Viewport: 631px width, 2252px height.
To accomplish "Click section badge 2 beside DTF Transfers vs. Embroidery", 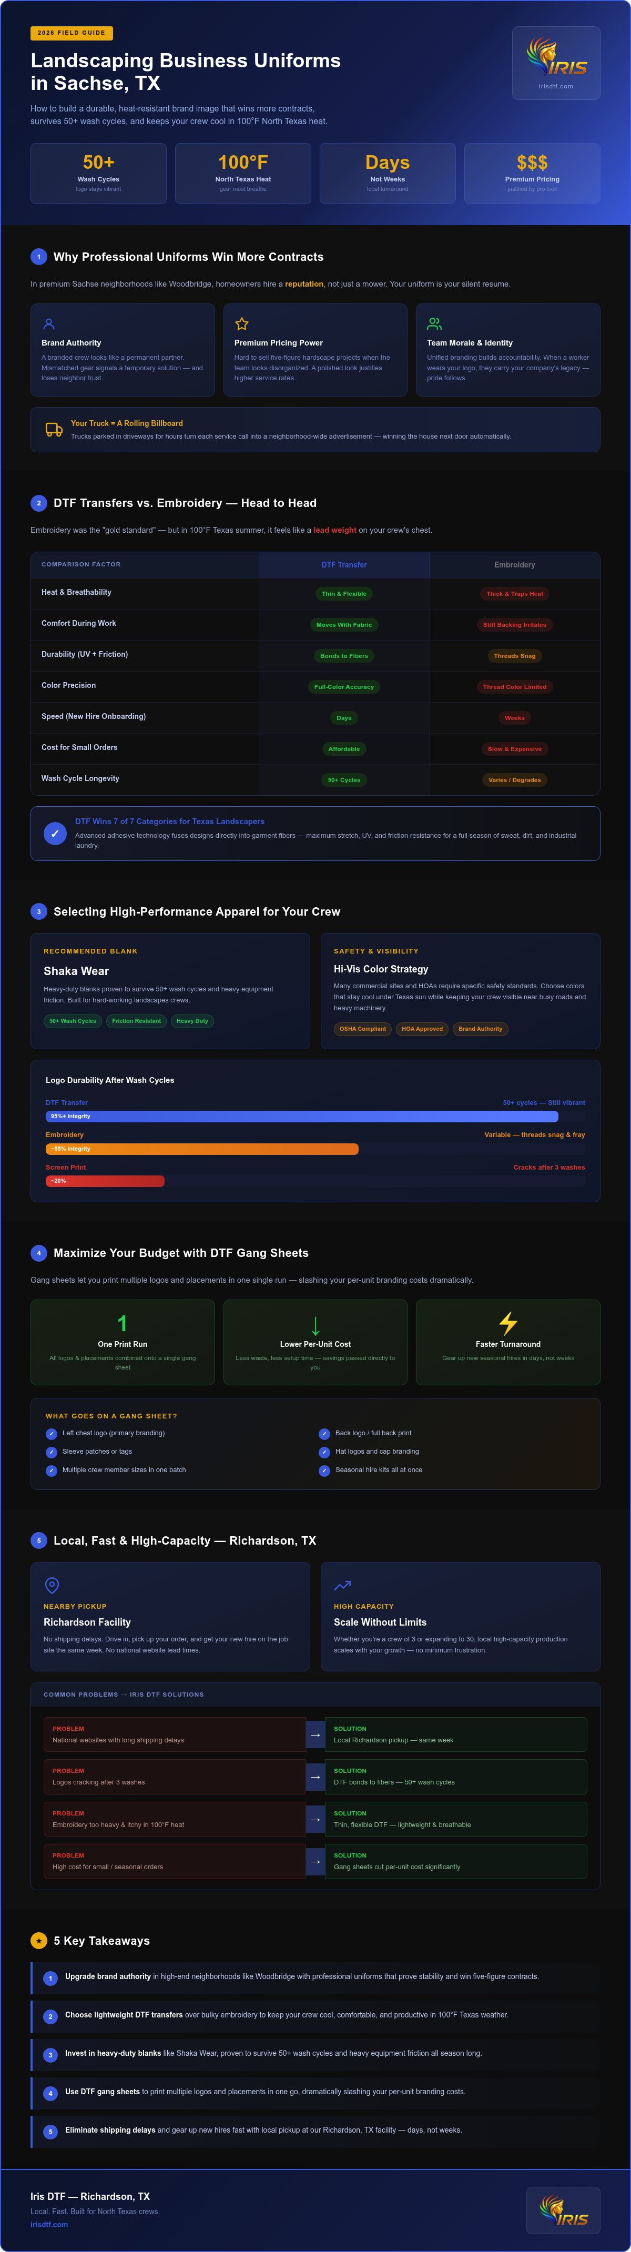I will (38, 503).
